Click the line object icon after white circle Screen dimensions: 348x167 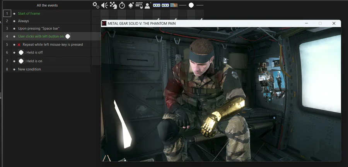point(200,5)
